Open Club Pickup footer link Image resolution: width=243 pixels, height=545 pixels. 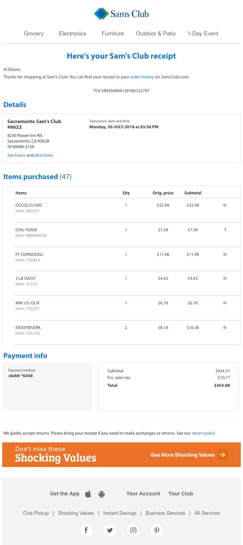click(36, 513)
